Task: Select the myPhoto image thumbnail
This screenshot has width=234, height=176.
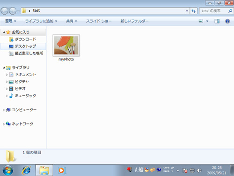Action: [x=66, y=46]
